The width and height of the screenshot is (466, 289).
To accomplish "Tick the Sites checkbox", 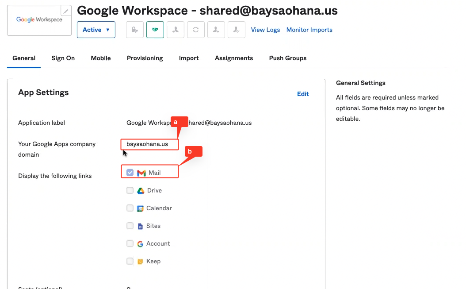I will pos(130,226).
